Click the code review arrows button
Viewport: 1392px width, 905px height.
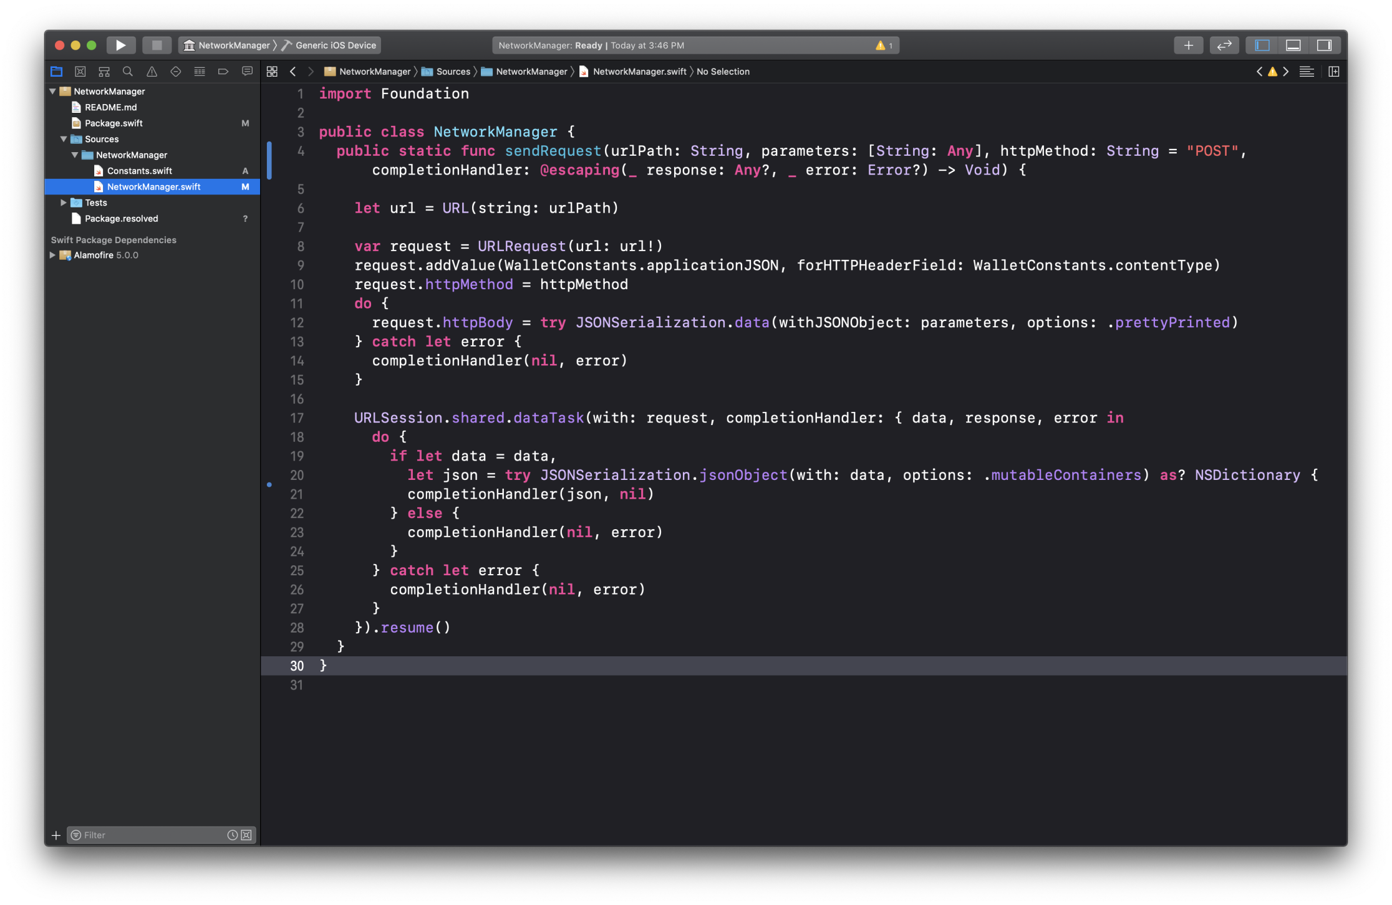(x=1224, y=45)
